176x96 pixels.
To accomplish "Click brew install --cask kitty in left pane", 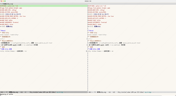I will pos(9,35).
